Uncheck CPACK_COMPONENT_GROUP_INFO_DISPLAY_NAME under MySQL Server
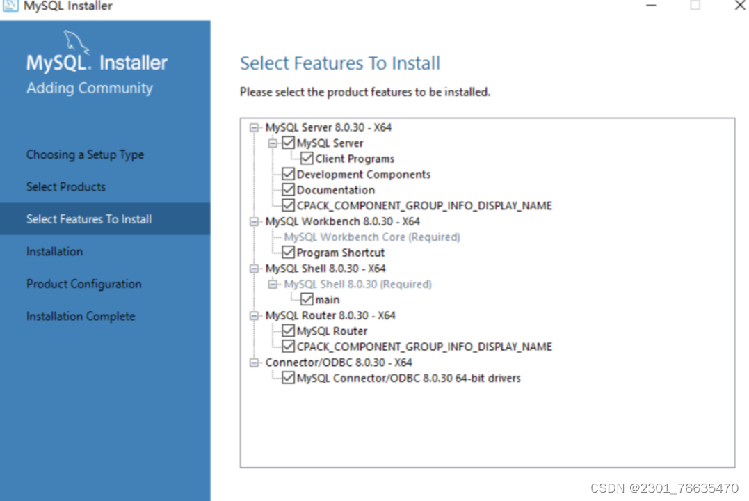 point(288,205)
